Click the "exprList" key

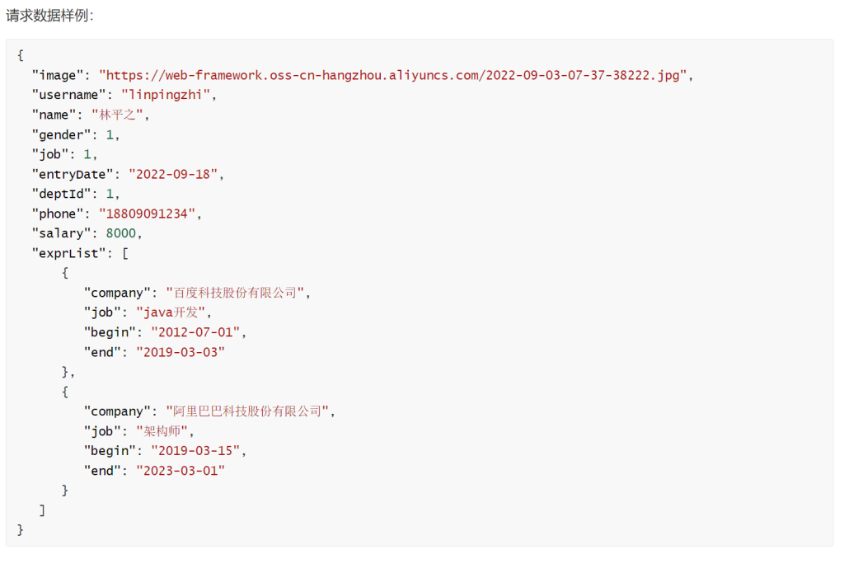coord(68,253)
